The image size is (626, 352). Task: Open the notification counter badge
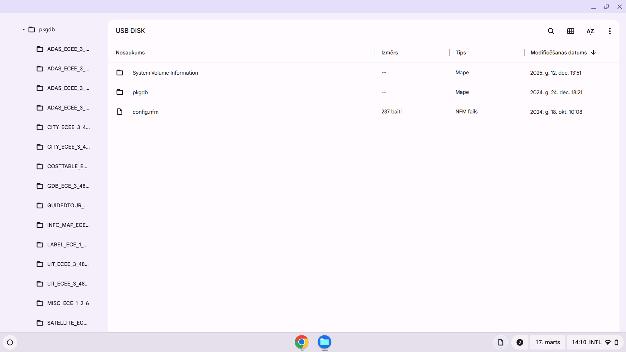pyautogui.click(x=520, y=342)
